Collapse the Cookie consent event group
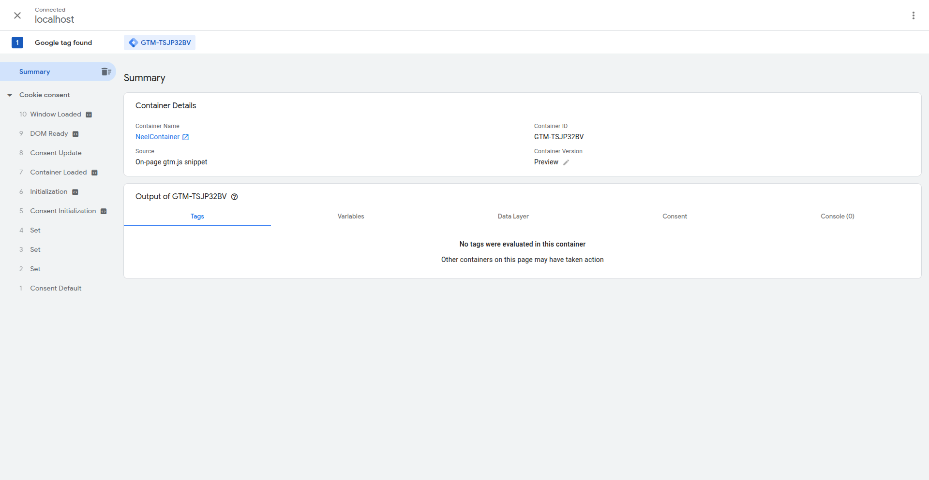The image size is (929, 480). click(x=10, y=95)
